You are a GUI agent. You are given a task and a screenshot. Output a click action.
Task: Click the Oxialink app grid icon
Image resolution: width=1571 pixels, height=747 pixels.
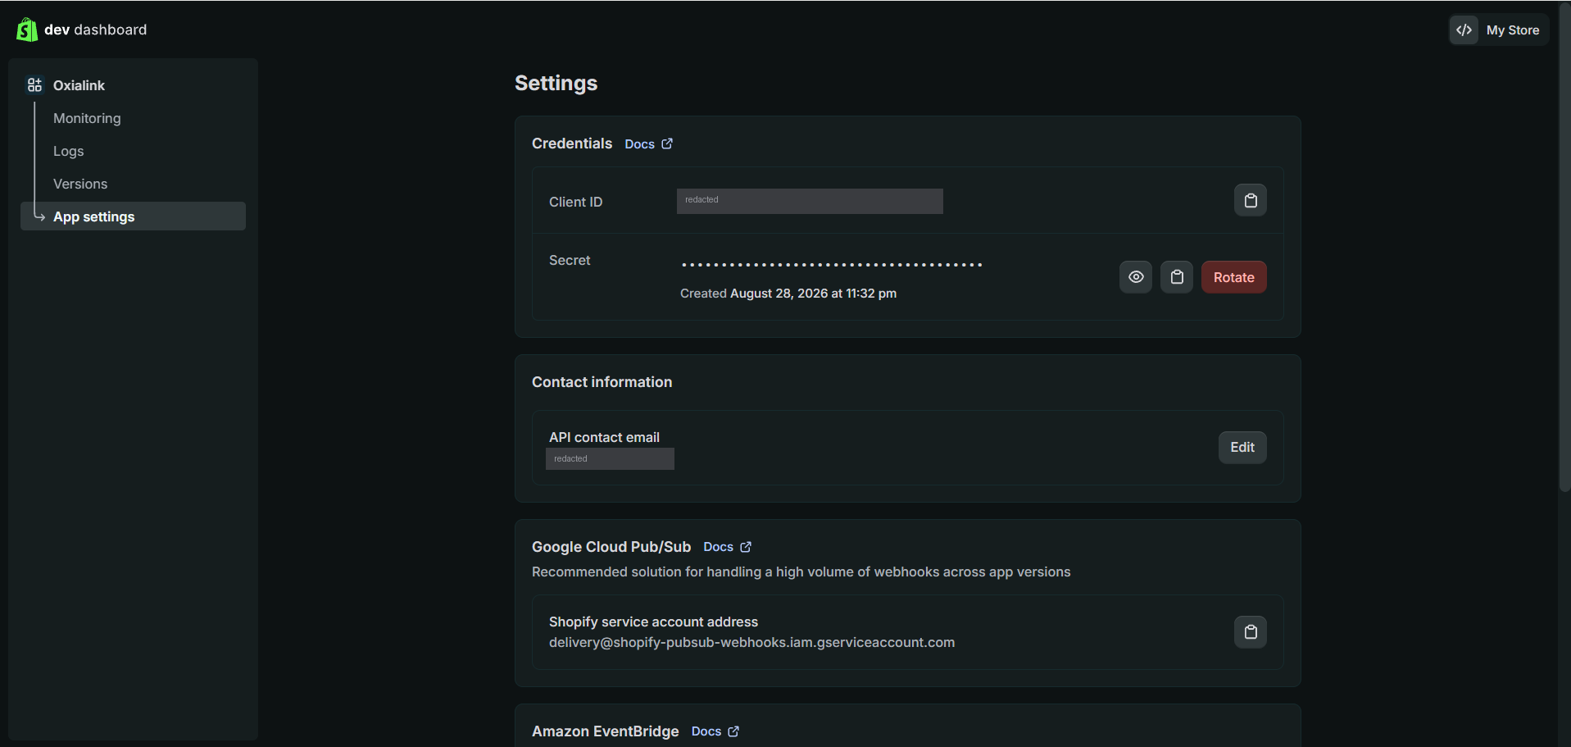34,85
